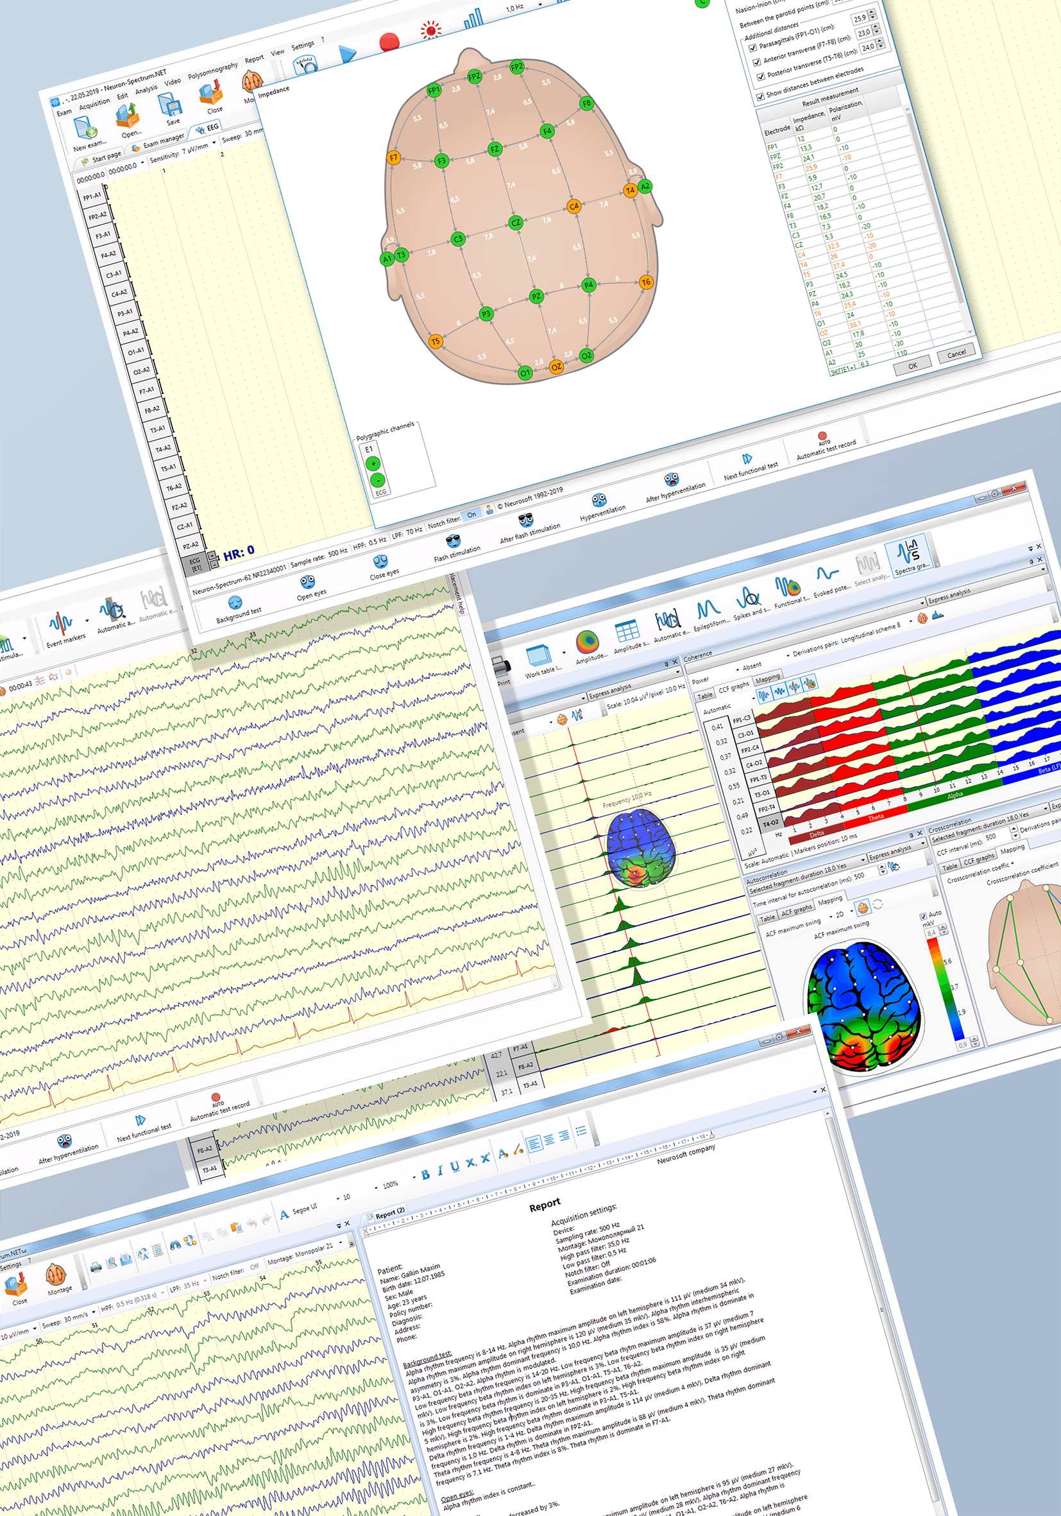Image resolution: width=1061 pixels, height=1516 pixels.
Task: Click the E1 plus polygraphic channel button
Action: pyautogui.click(x=373, y=463)
